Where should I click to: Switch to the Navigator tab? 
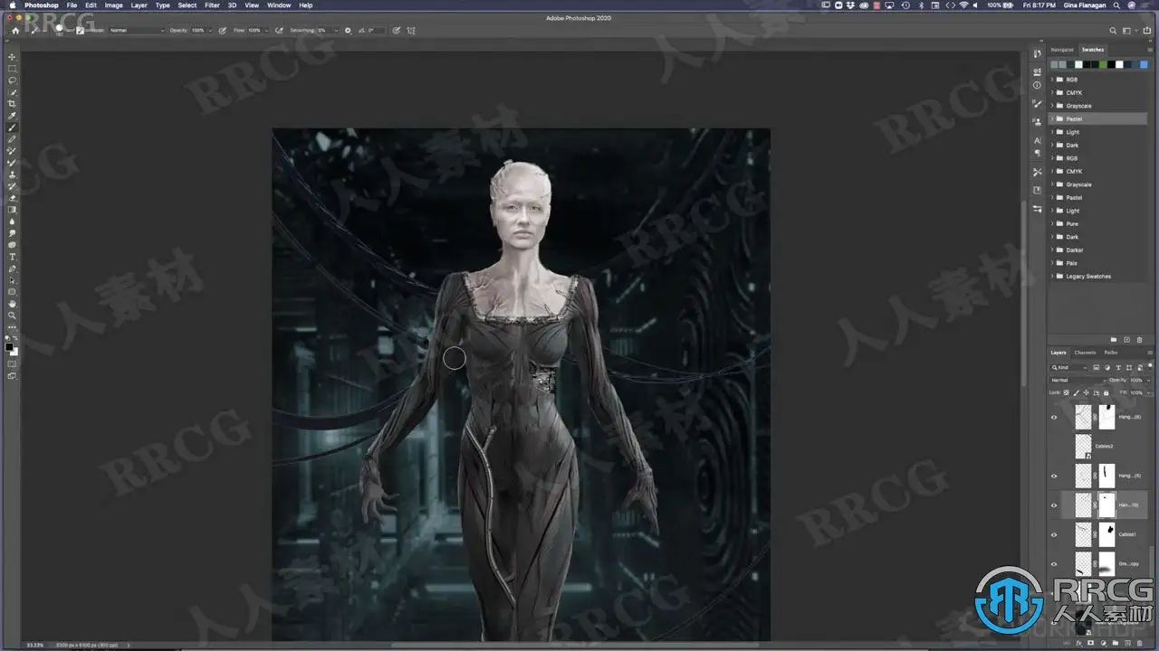pos(1062,50)
